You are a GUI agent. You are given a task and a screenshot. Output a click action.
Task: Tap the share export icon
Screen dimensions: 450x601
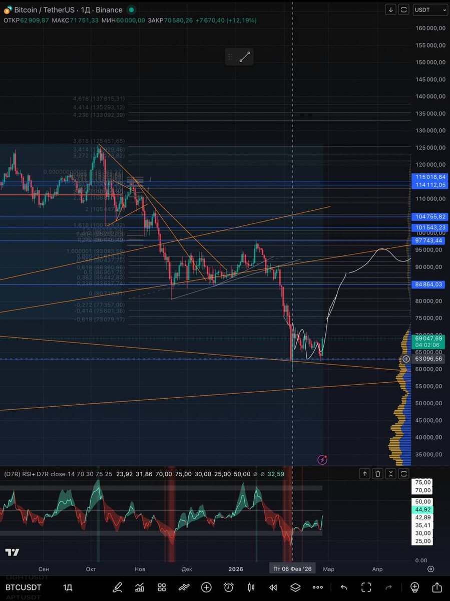tap(436, 587)
